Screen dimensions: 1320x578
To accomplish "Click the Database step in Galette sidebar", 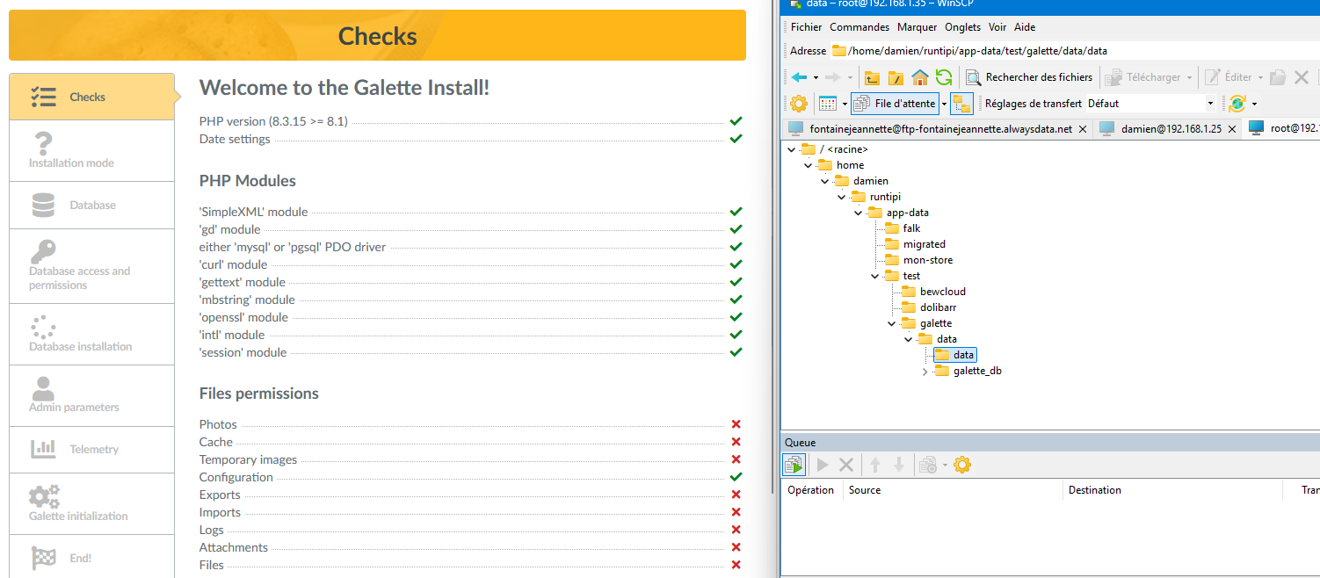I will tap(91, 206).
